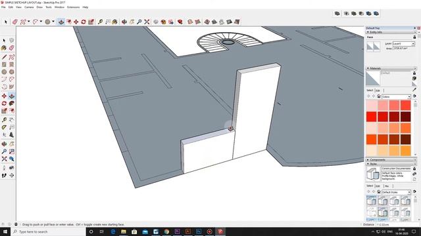Screen dimensions: 421x236
Task: Pick the Rectangle tool in left toolbar
Action: (4, 64)
